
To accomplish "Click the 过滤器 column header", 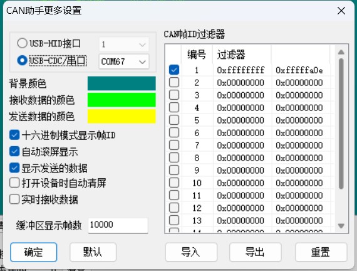I will [242, 55].
